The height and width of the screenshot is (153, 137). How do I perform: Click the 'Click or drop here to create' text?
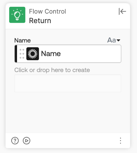pyautogui.click(x=52, y=70)
